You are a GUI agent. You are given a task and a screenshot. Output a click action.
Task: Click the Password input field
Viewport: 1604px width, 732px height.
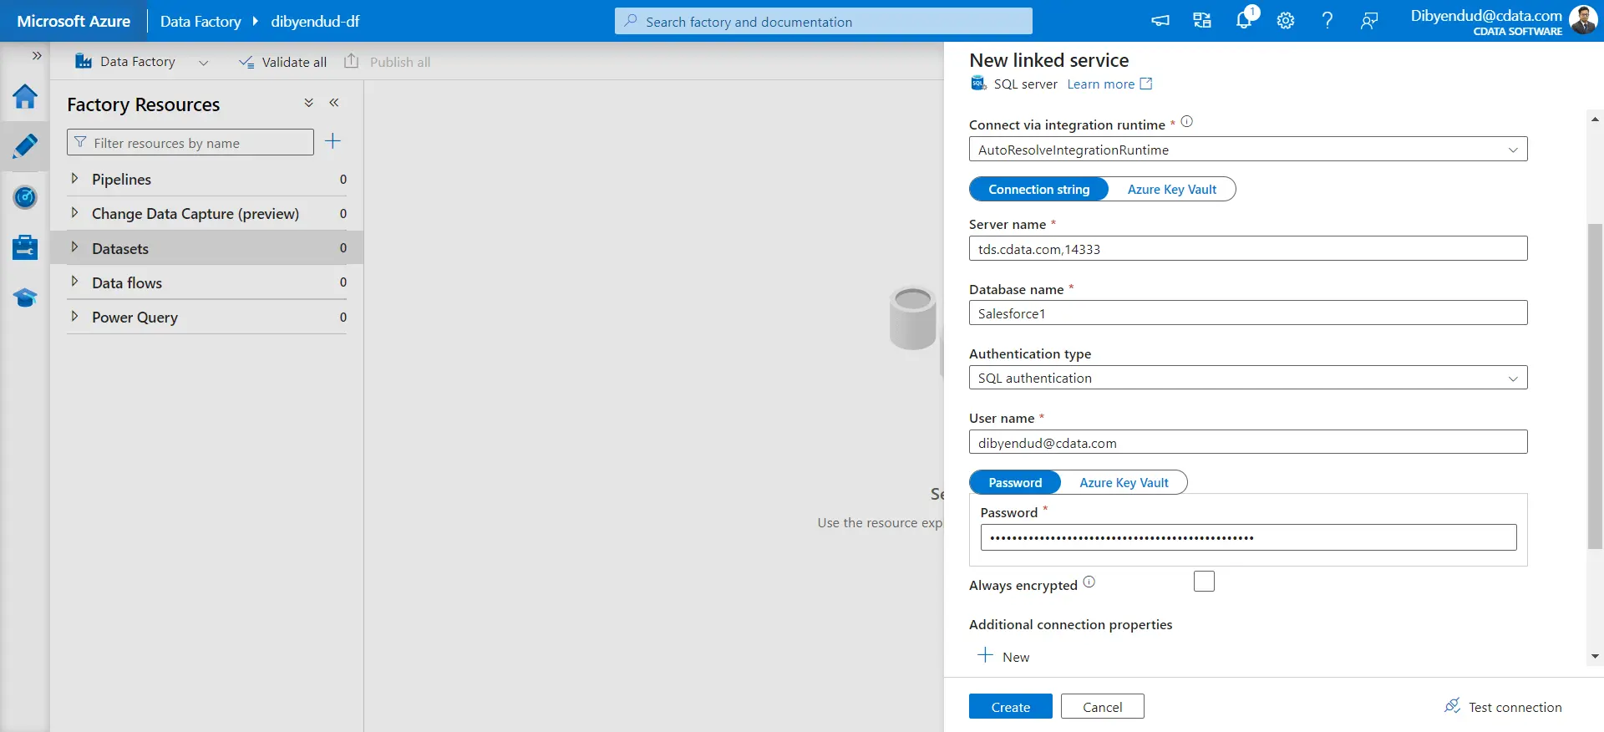point(1248,537)
